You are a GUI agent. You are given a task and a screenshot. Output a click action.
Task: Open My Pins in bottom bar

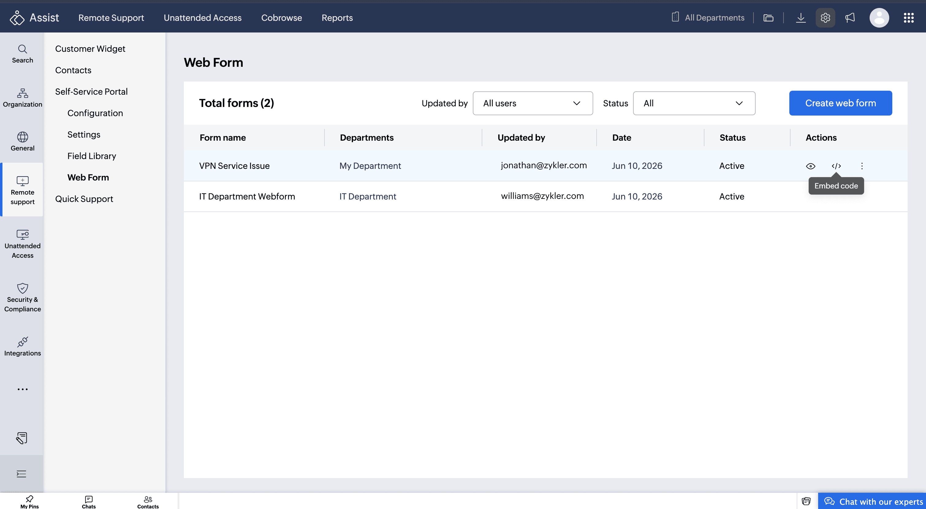pos(29,501)
